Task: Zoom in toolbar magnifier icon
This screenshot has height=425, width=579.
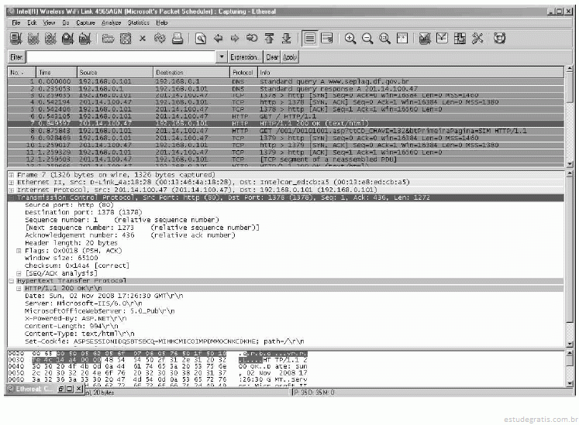Action: [350, 39]
